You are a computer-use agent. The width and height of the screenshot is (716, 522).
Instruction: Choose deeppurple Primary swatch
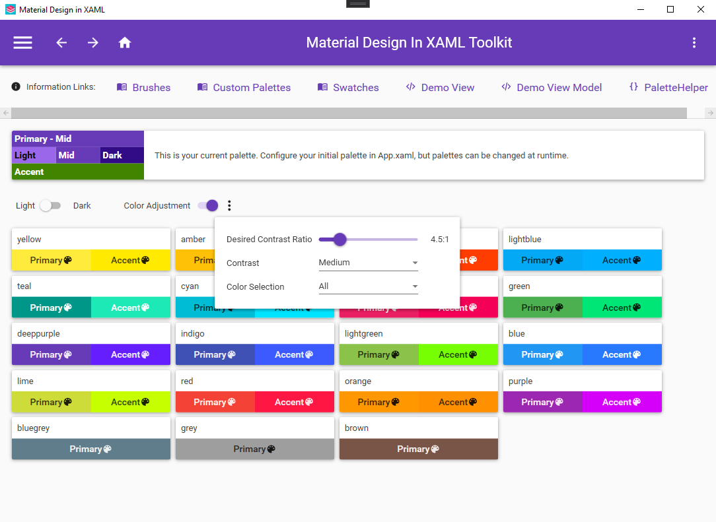click(51, 354)
